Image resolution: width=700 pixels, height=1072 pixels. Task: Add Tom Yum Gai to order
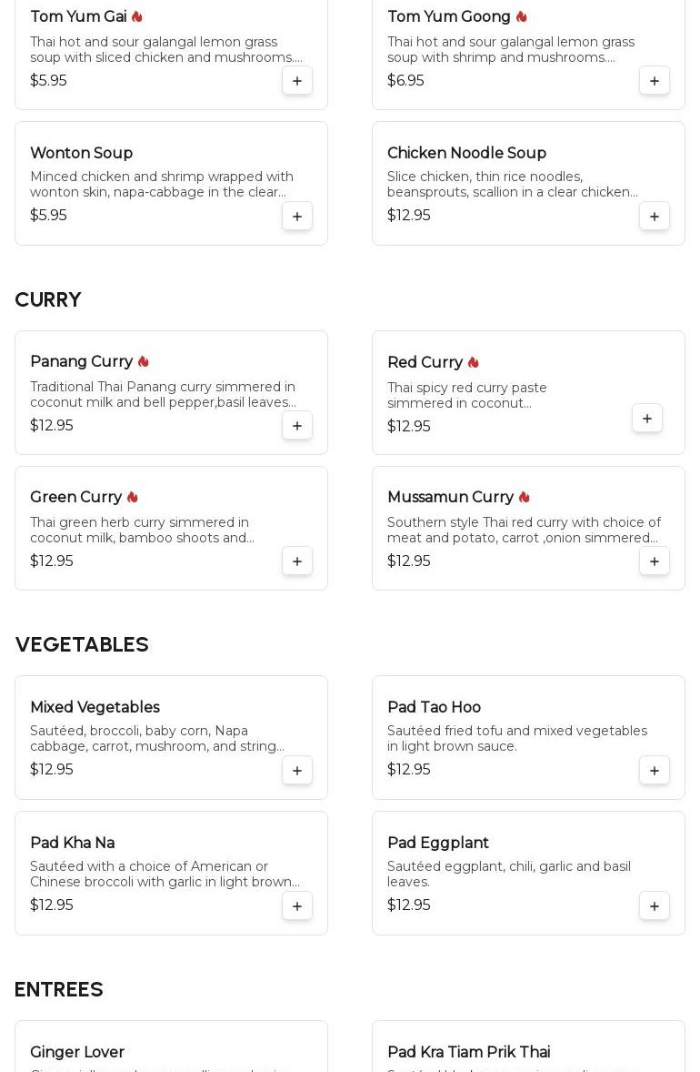(x=297, y=81)
